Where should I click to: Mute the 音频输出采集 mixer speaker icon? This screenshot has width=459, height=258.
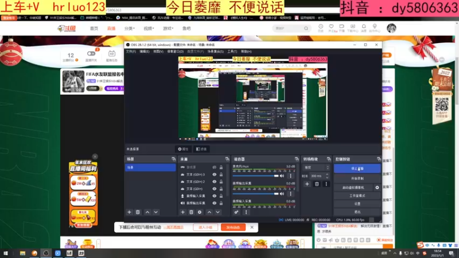(282, 194)
